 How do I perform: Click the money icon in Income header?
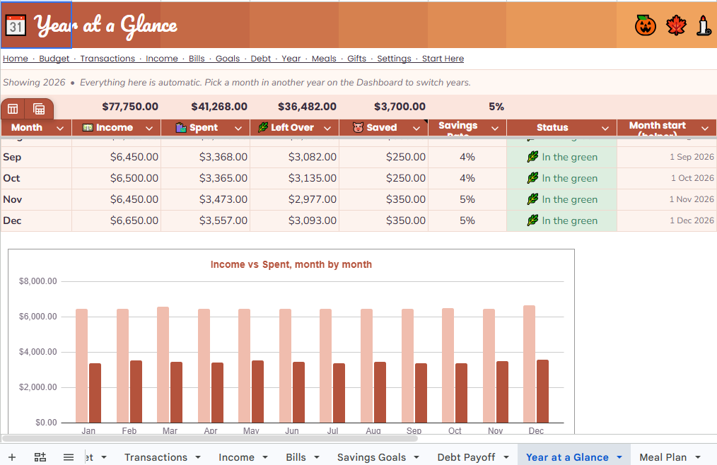tap(88, 128)
